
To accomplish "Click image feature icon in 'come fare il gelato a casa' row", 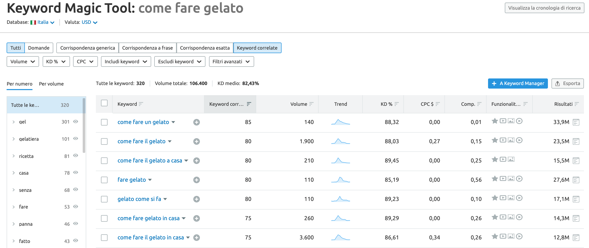I will [511, 159].
